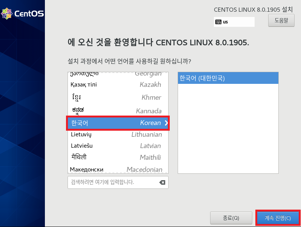301x227 pixels.
Task: Select Kazakh language row
Action: tap(118, 85)
